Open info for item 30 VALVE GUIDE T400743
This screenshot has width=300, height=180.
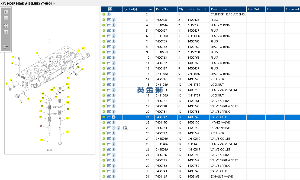(114, 171)
